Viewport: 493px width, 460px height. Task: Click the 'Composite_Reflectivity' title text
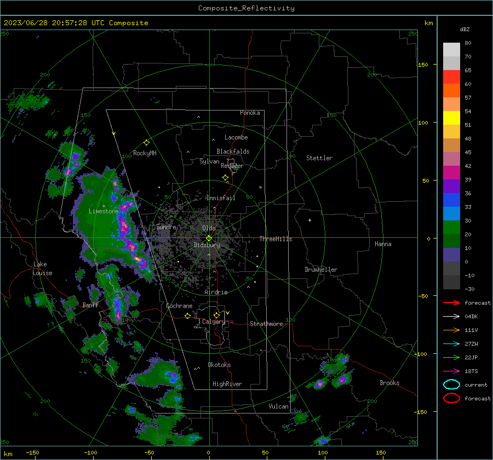[246, 8]
